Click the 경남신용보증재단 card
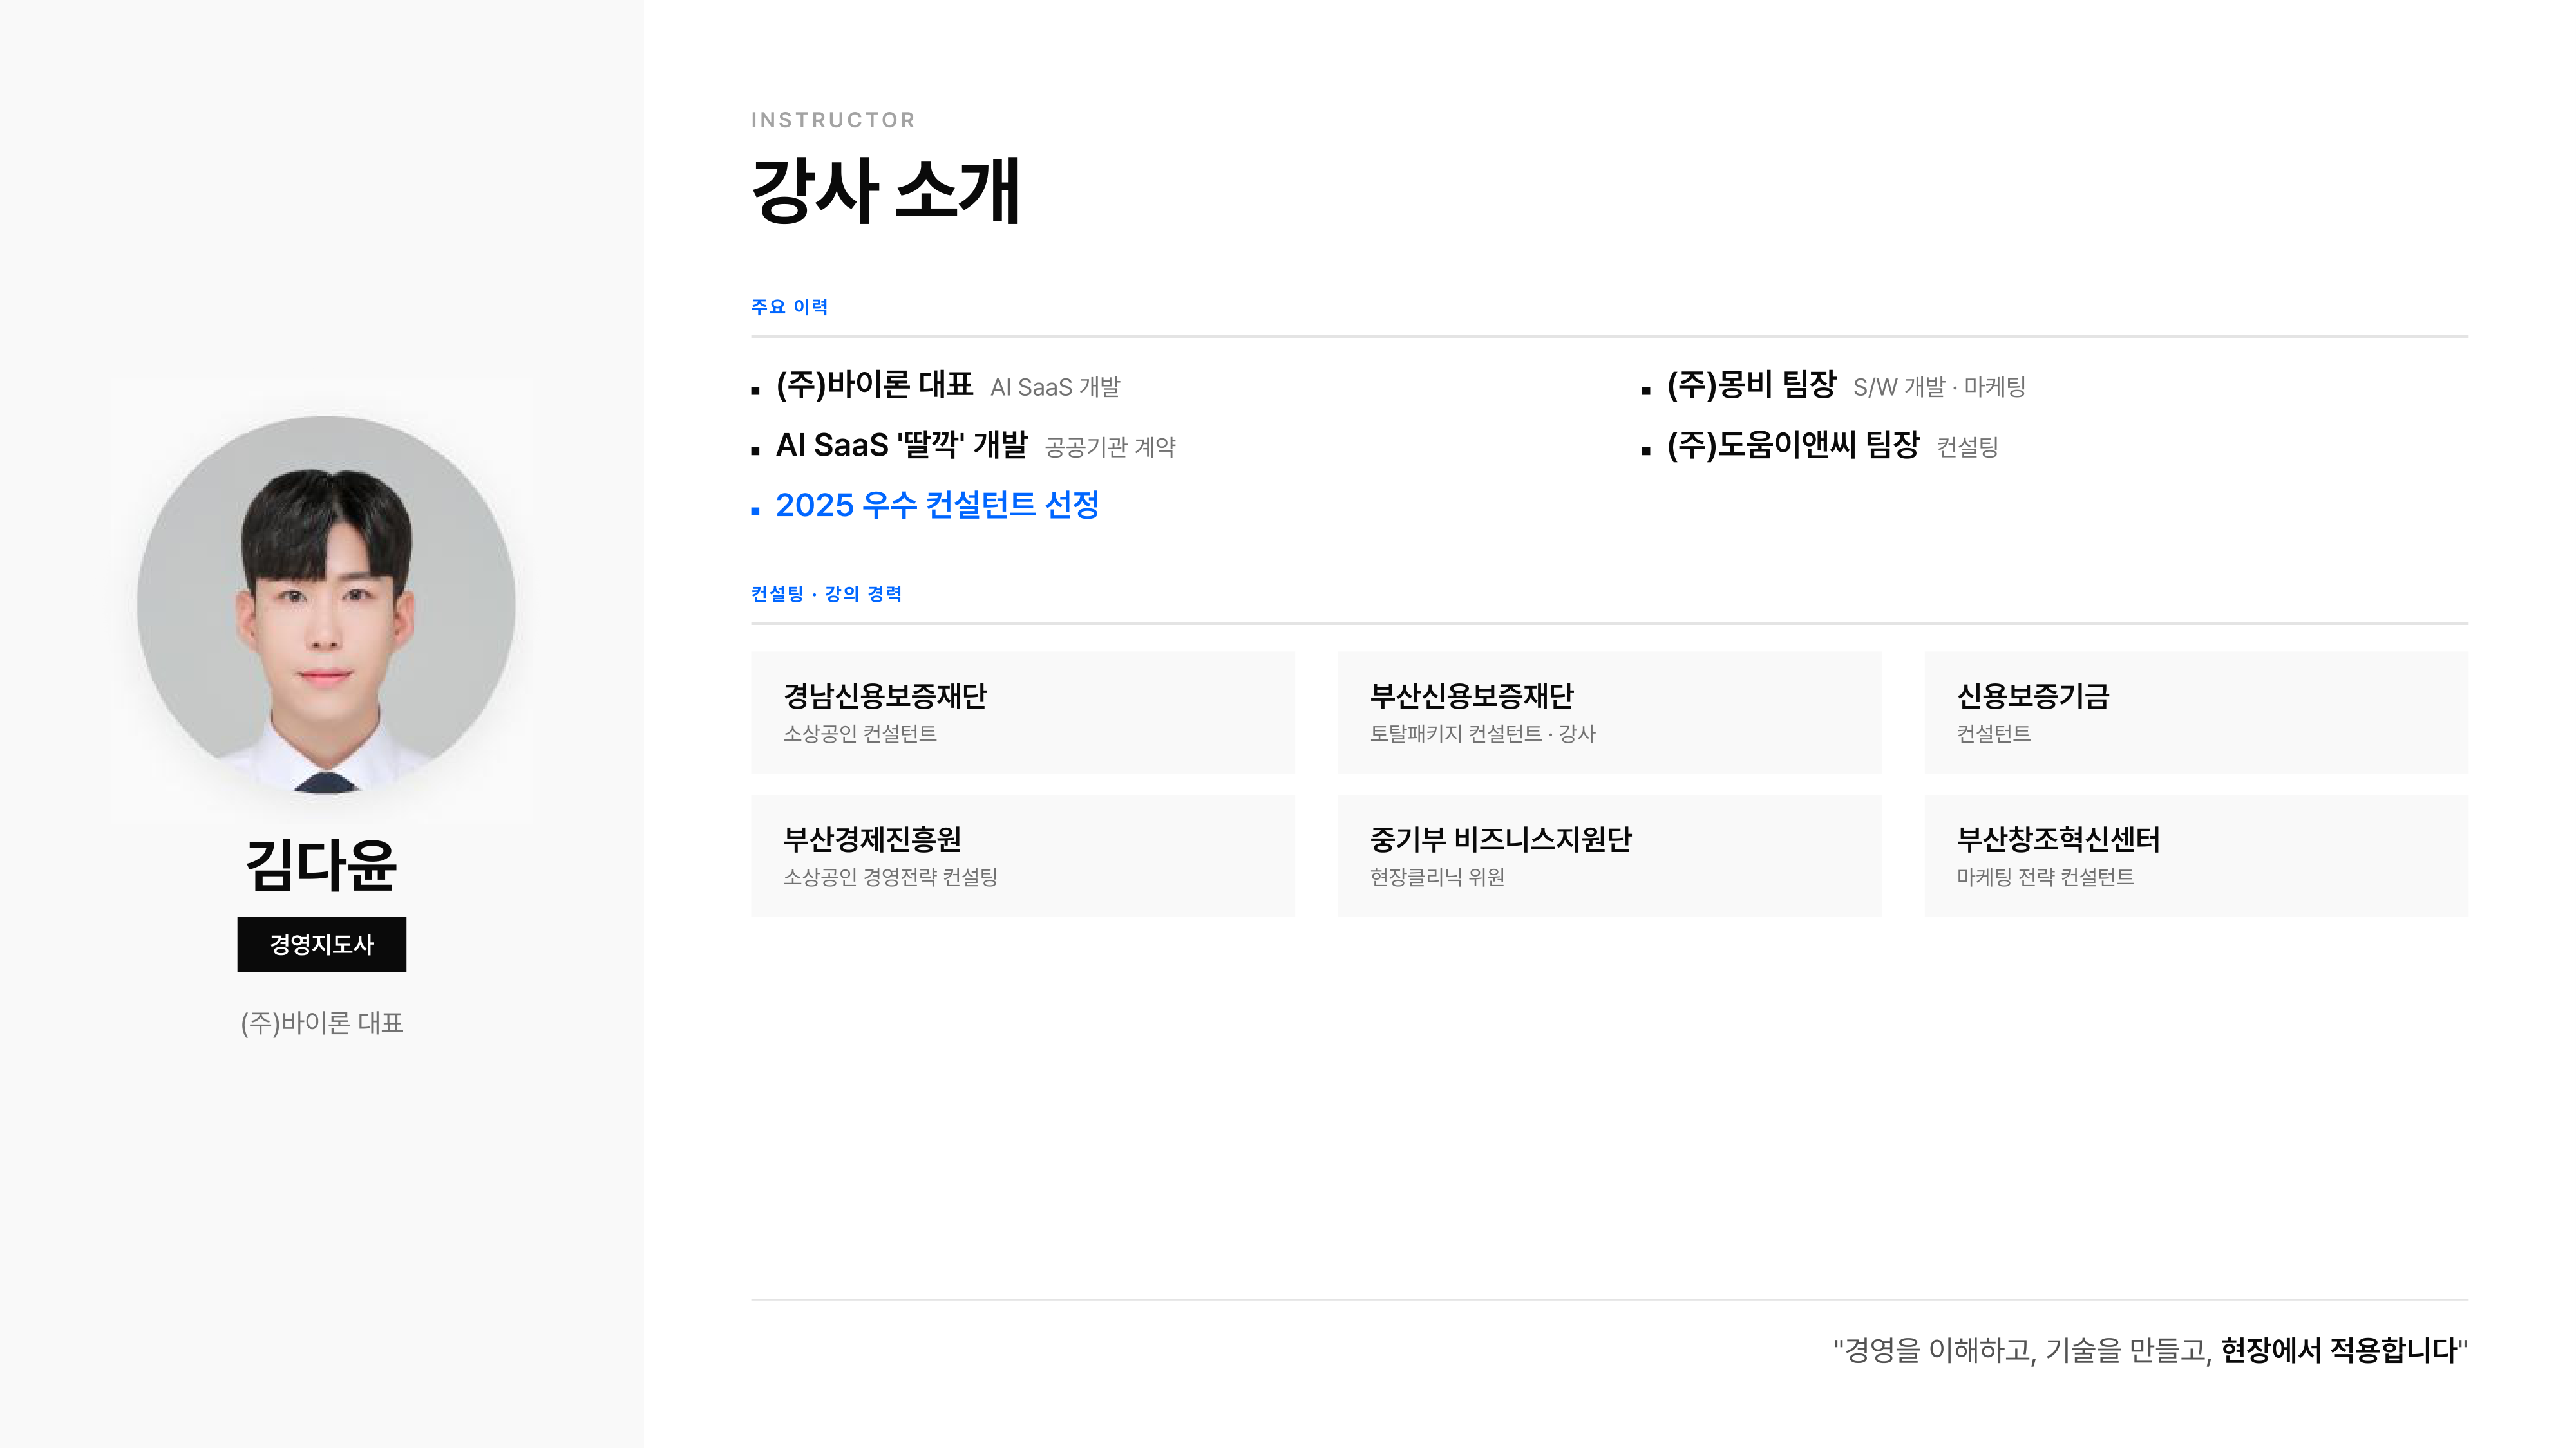The image size is (2576, 1448). [x=1022, y=712]
